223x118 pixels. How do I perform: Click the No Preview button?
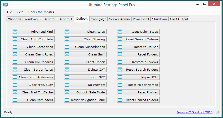85,85
